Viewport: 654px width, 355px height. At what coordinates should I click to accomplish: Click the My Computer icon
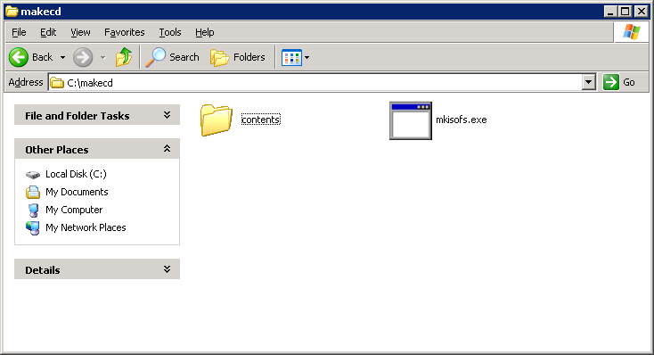click(33, 211)
